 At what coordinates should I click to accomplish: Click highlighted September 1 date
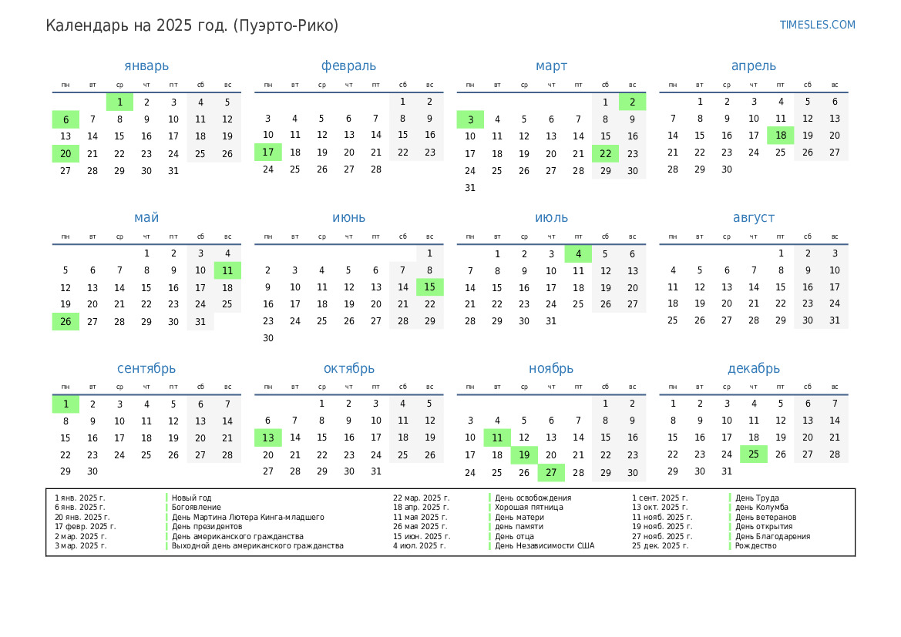pyautogui.click(x=66, y=404)
